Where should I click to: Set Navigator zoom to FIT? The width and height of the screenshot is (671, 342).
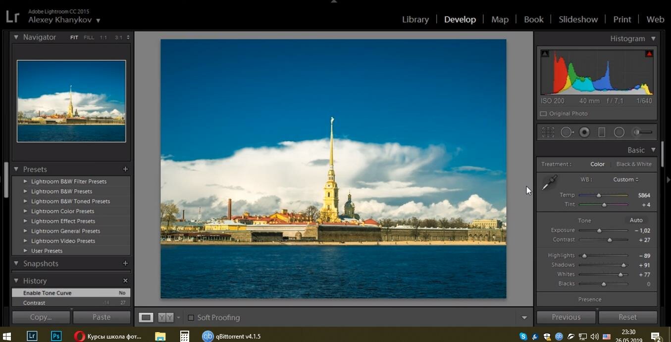[x=74, y=38]
